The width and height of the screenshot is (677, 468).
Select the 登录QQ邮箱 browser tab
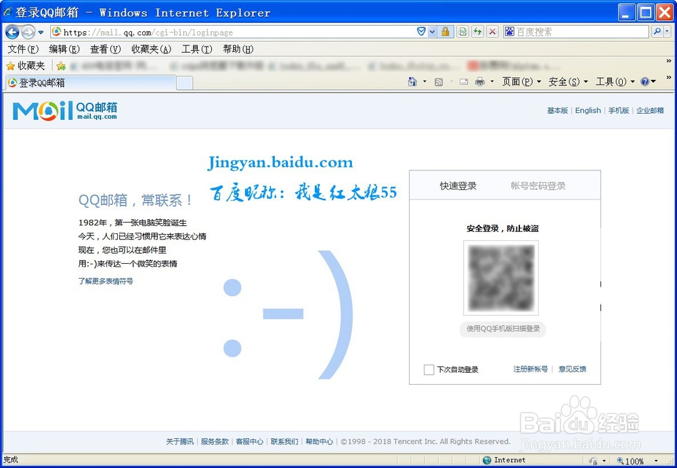(91, 83)
